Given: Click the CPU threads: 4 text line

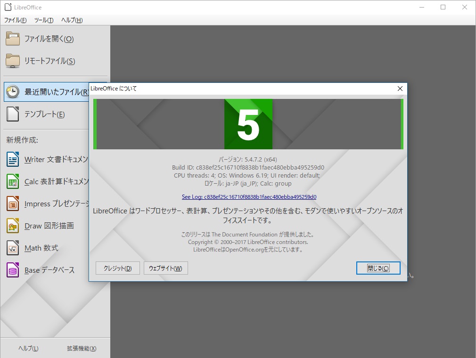Looking at the screenshot, I should coord(247,175).
